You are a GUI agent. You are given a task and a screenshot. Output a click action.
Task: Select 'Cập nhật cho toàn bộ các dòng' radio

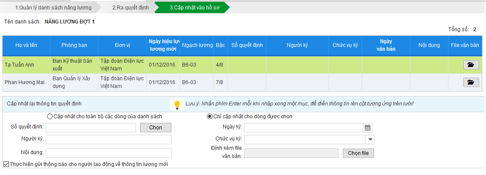[x=49, y=117]
